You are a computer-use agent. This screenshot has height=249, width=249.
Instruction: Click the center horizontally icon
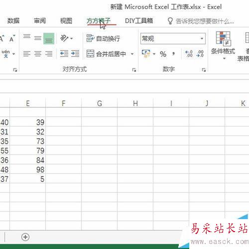pyautogui.click(x=38, y=54)
